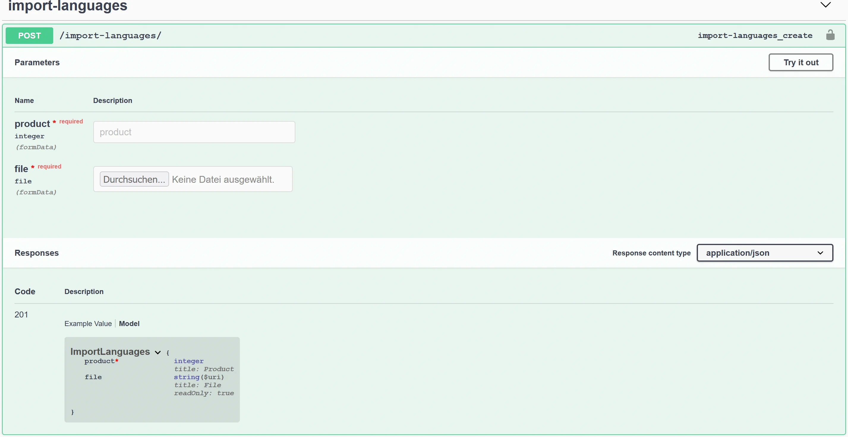
Task: Click the import-languages page heading
Action: tap(67, 6)
